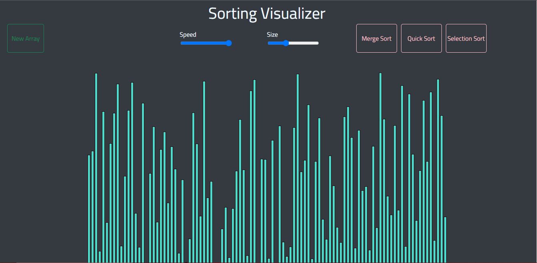Click the unfilled right portion of the Size slider
This screenshot has width=537, height=263.
pyautogui.click(x=304, y=43)
